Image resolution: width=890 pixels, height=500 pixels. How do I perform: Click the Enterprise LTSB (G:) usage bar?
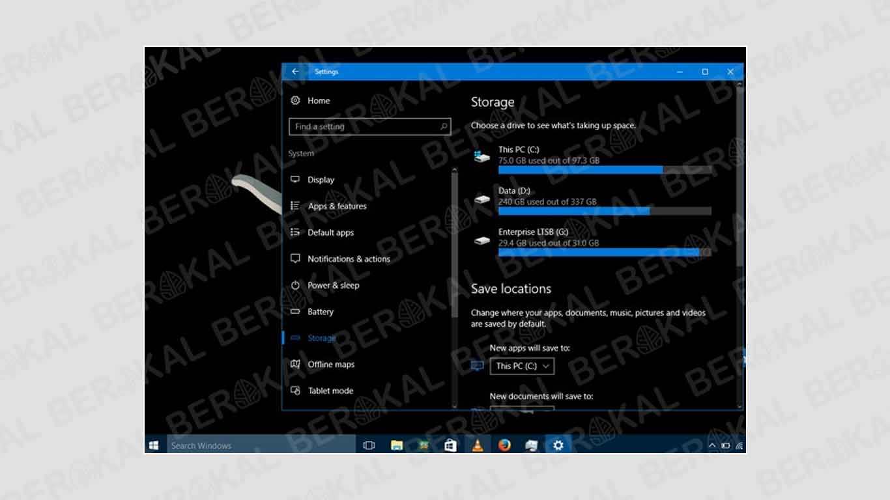[x=605, y=252]
